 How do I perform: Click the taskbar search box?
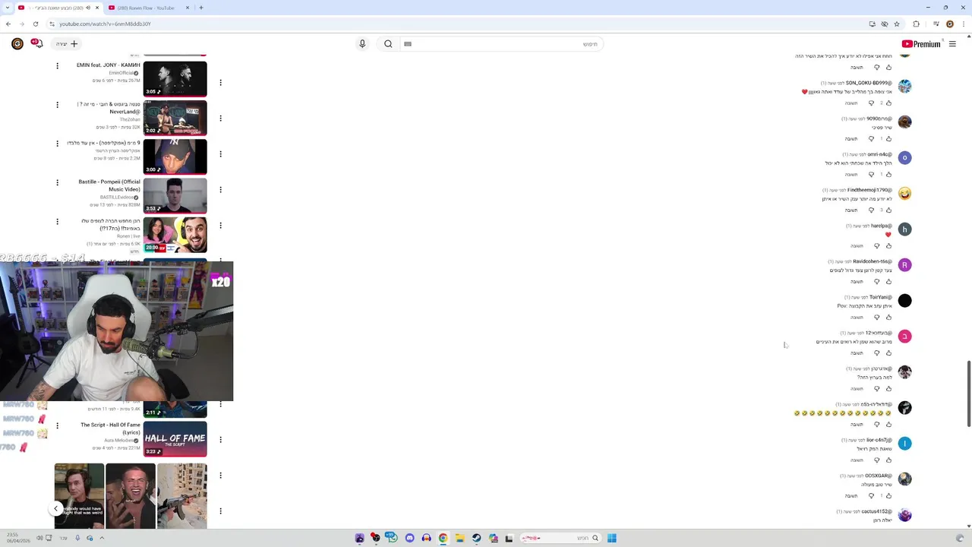coord(560,538)
